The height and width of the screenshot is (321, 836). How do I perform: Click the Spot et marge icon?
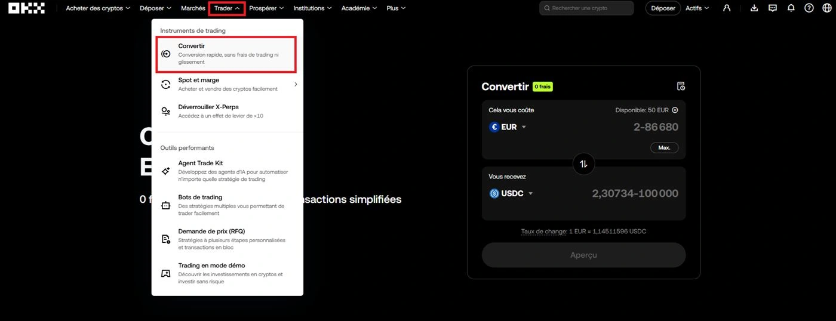166,85
